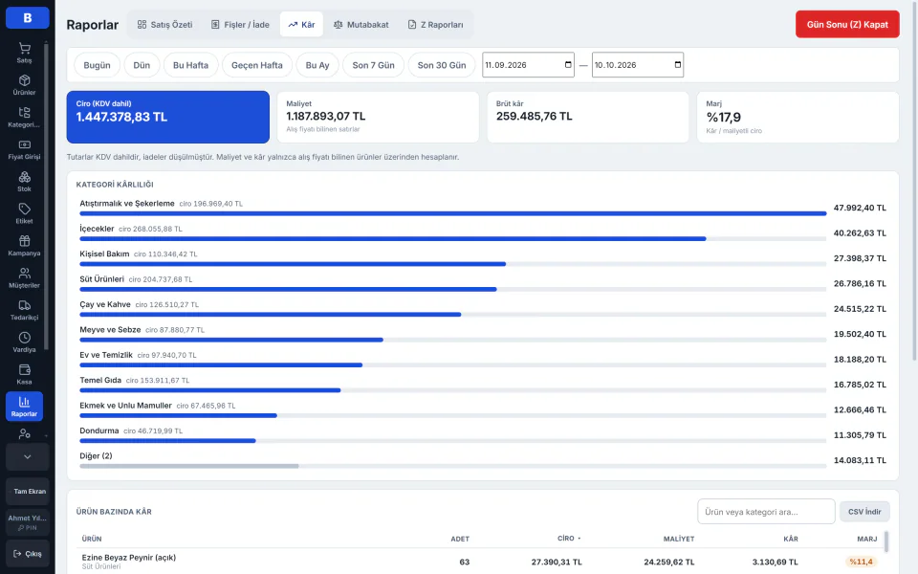Select the Son 7 Gün preset
This screenshot has height=574, width=918.
(374, 65)
